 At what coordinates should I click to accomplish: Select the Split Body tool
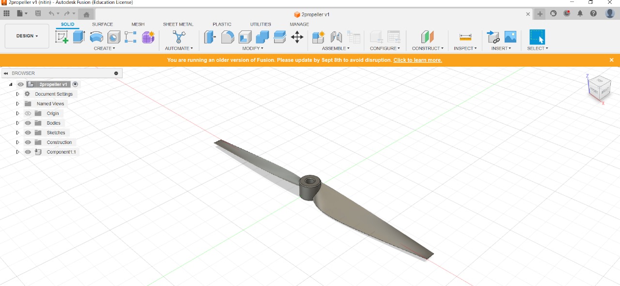click(280, 37)
